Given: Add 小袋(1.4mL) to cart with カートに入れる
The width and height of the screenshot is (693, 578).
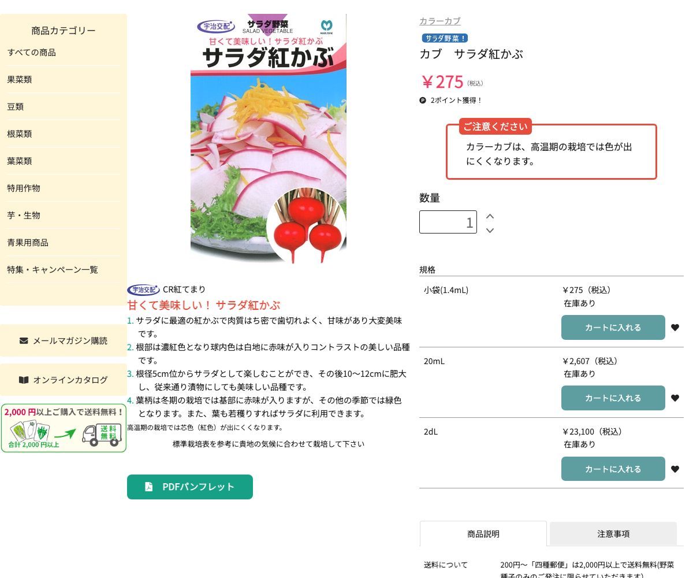Looking at the screenshot, I should pyautogui.click(x=613, y=327).
